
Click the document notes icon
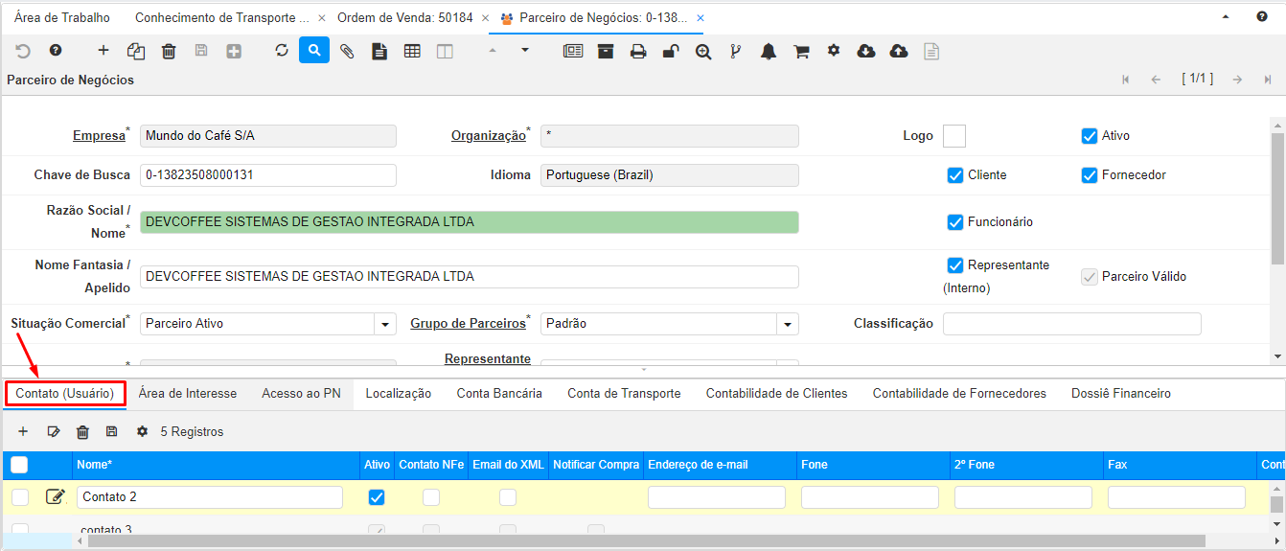point(379,51)
